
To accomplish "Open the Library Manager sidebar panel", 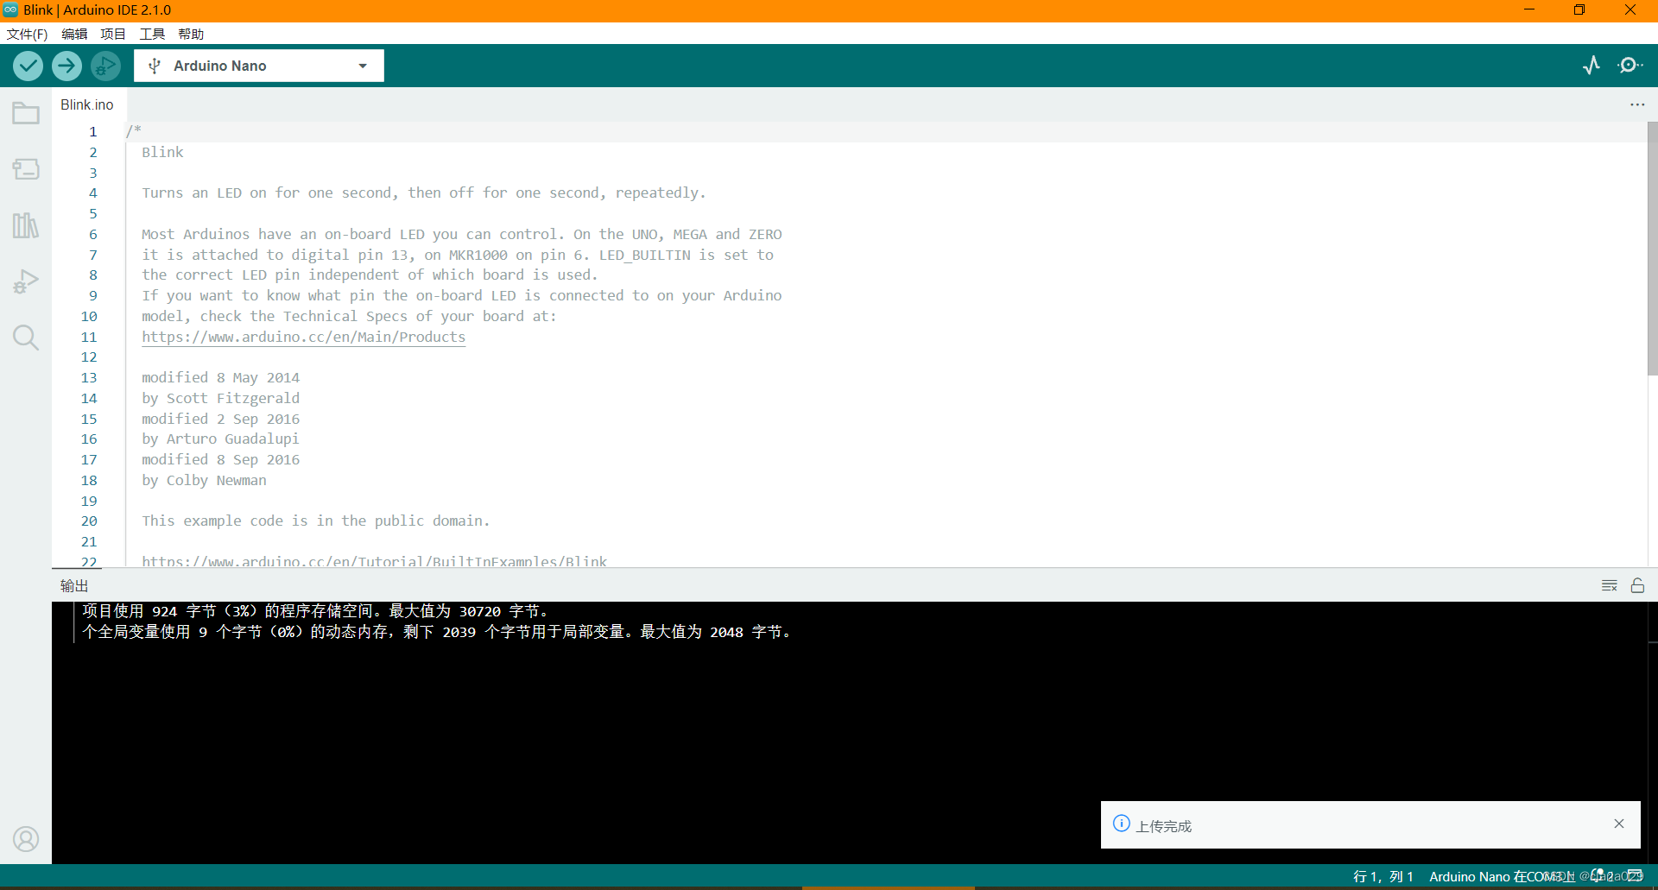I will [26, 225].
